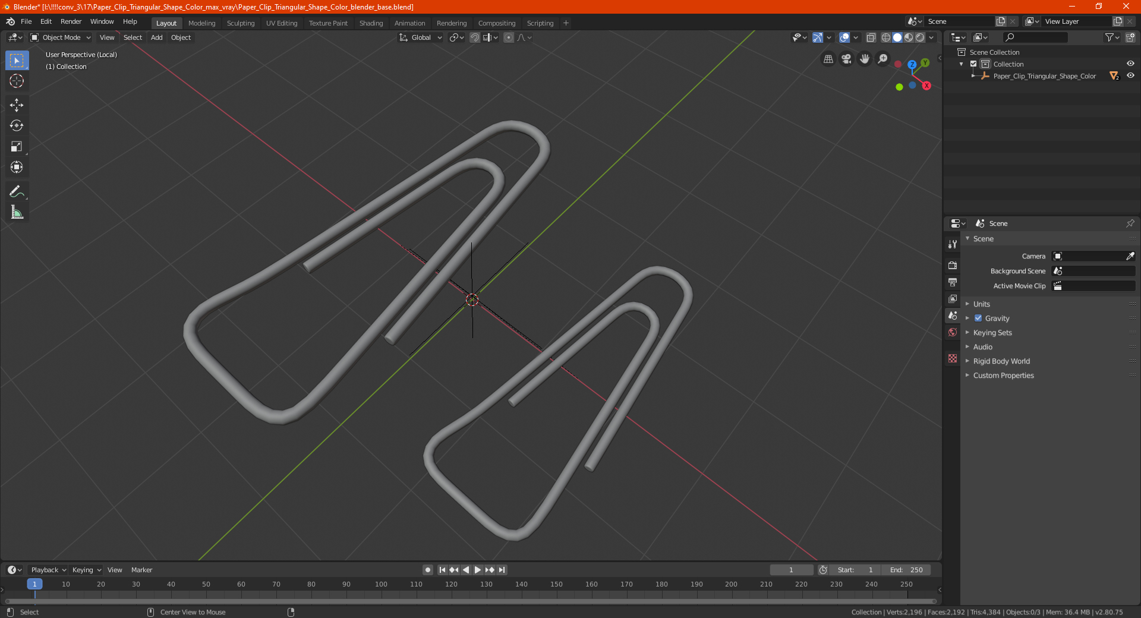Pick the Measure tool
The width and height of the screenshot is (1141, 618).
(x=17, y=212)
